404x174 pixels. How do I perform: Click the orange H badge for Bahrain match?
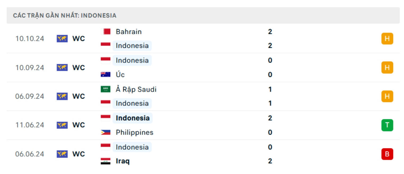pos(387,39)
